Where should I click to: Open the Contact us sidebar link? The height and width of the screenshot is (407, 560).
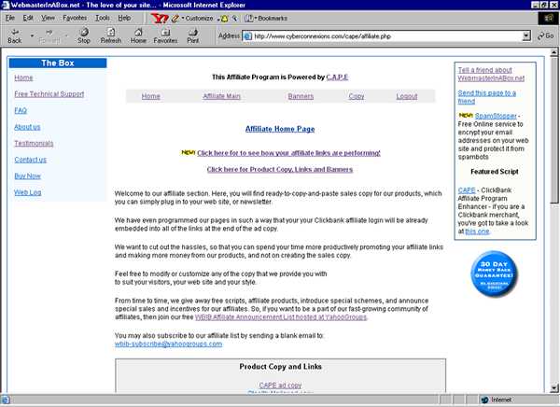tap(31, 160)
